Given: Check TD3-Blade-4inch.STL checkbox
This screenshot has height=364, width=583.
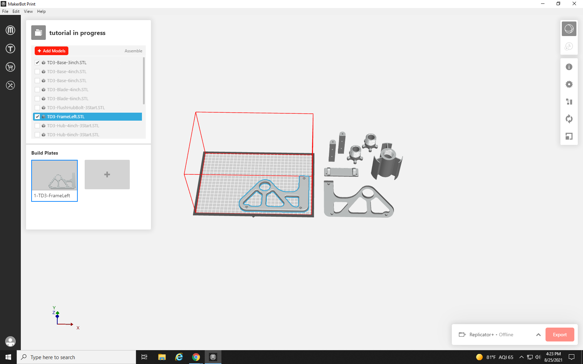Looking at the screenshot, I should (x=37, y=90).
